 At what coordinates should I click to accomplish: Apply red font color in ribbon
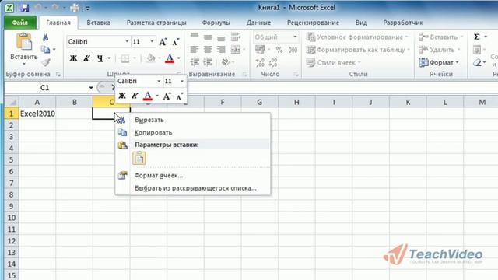(x=170, y=58)
